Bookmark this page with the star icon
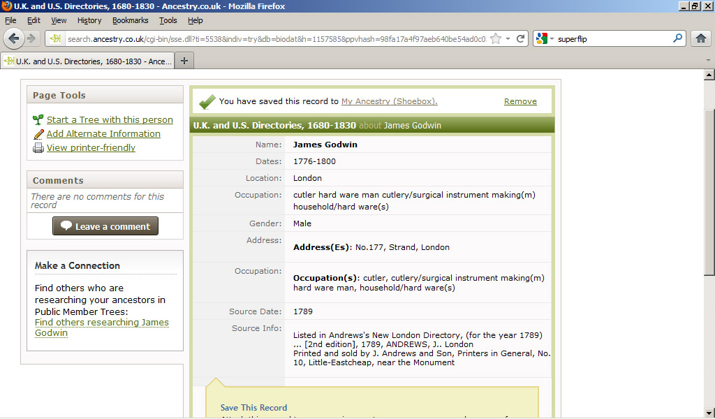This screenshot has height=419, width=715. tap(496, 38)
